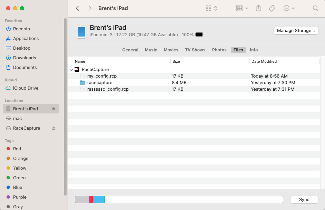
Task: Click the Edit Tags icon
Action: point(272,8)
